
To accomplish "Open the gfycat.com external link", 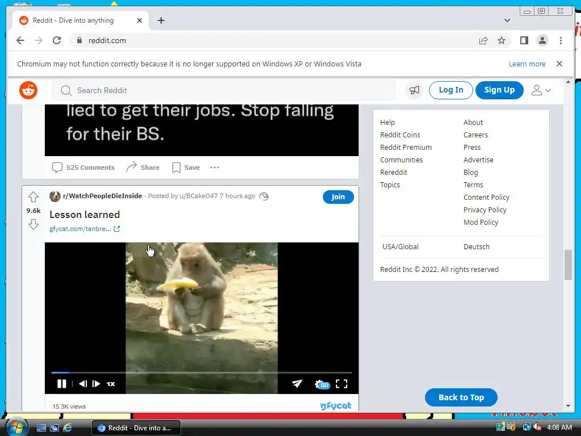I will (x=85, y=229).
